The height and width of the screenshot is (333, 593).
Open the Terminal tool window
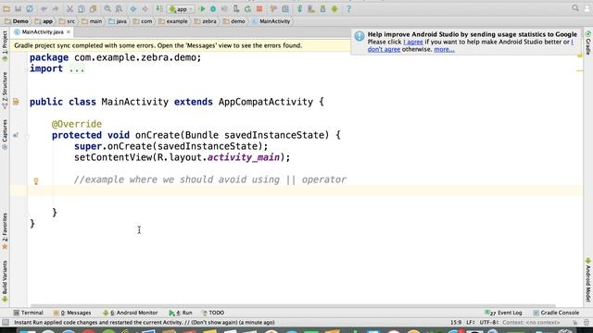(x=29, y=313)
